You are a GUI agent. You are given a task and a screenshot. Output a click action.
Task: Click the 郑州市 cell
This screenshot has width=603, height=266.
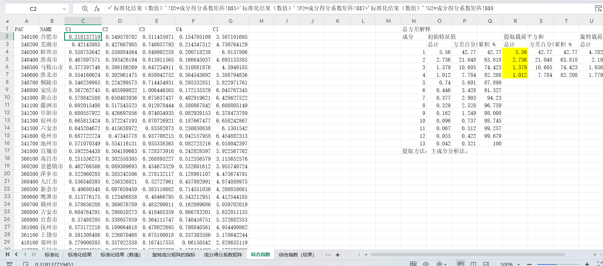click(x=52, y=243)
